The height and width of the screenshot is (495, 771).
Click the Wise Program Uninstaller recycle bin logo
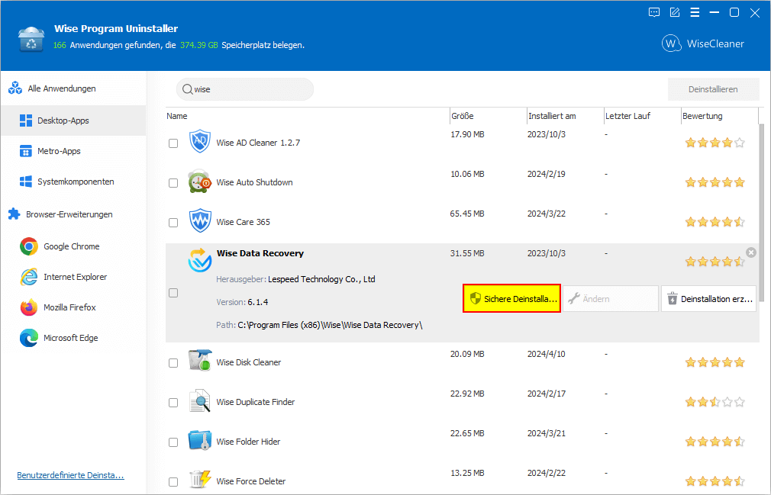pyautogui.click(x=32, y=38)
